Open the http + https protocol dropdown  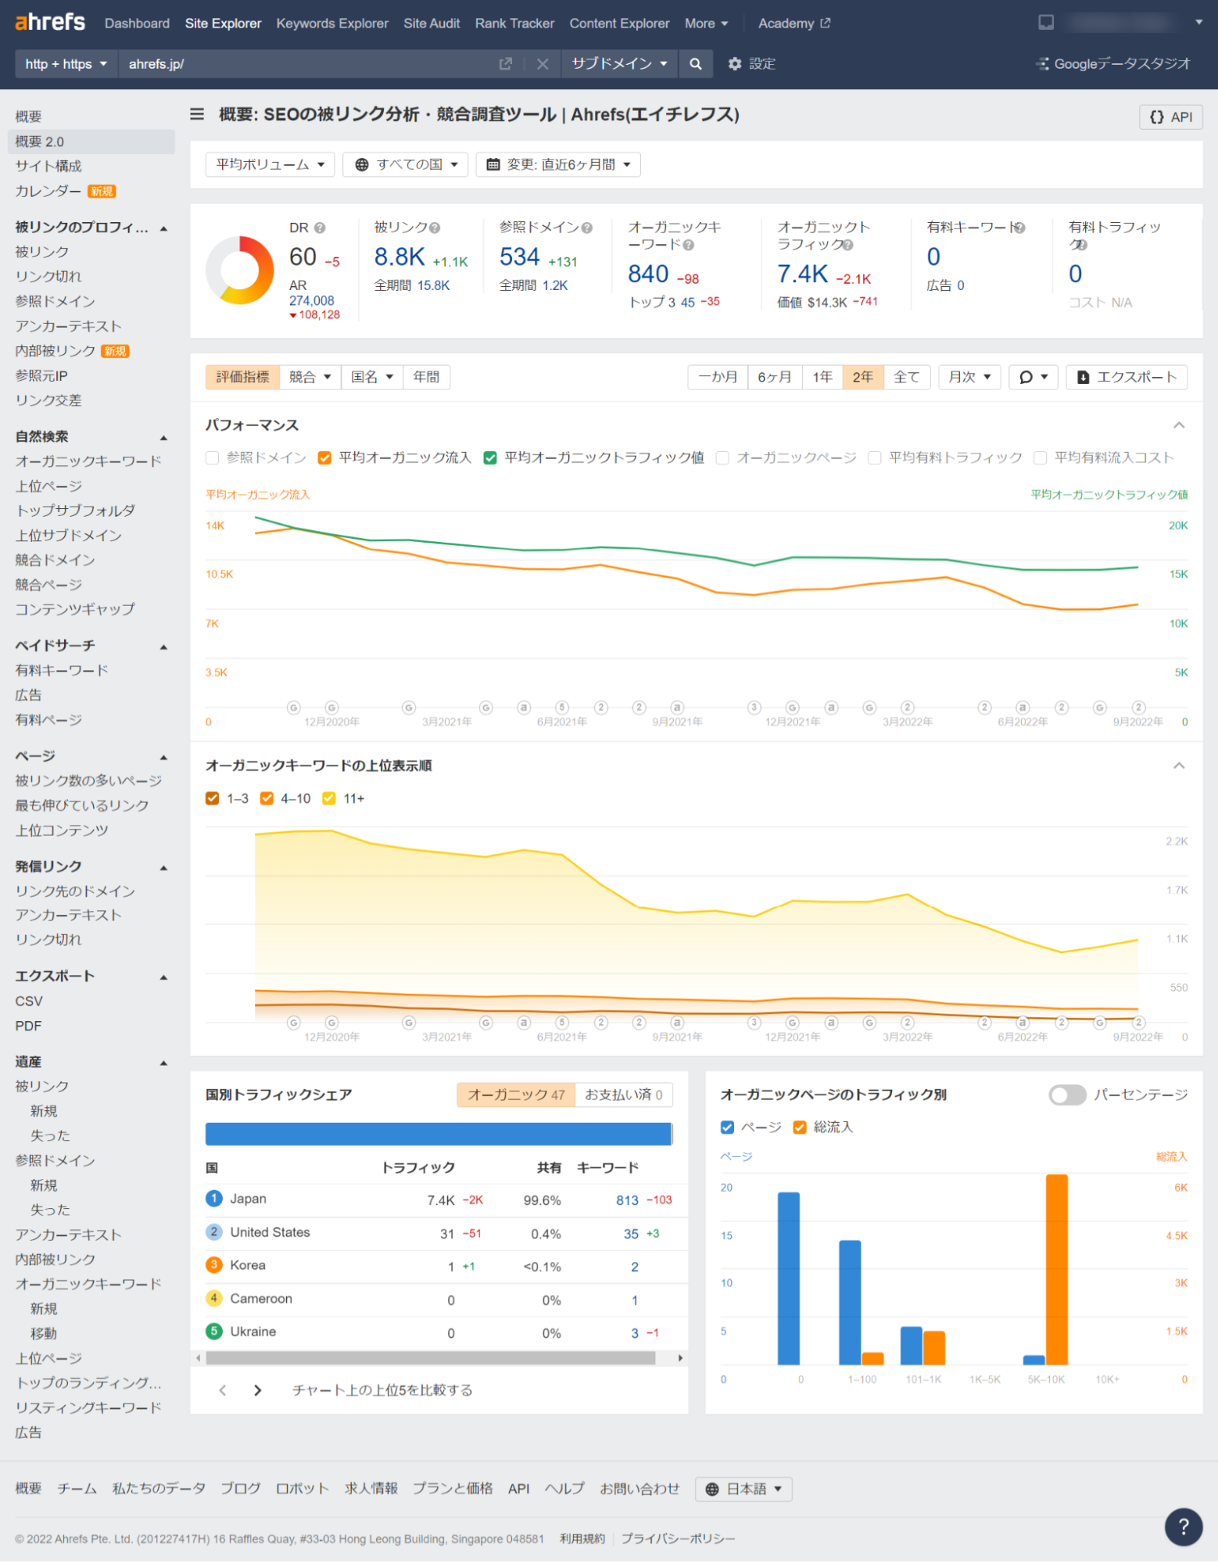click(x=66, y=64)
